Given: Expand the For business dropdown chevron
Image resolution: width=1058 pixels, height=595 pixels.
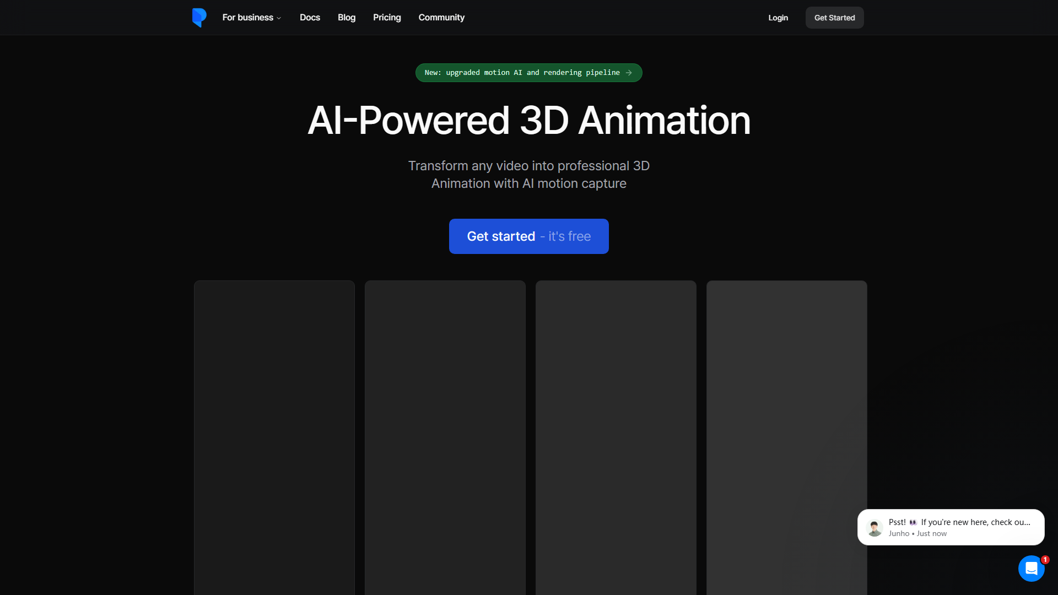Looking at the screenshot, I should coord(279,18).
